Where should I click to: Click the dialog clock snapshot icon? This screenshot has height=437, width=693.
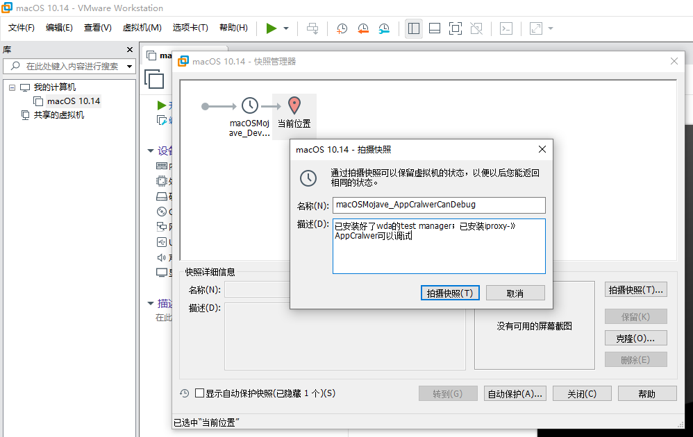(308, 178)
